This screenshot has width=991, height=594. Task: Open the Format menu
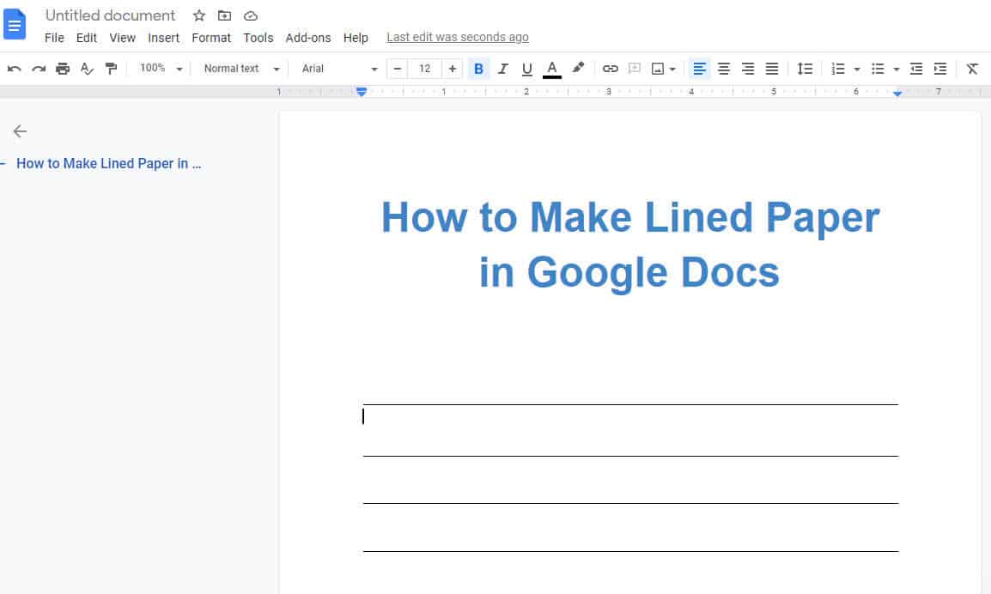pos(211,38)
